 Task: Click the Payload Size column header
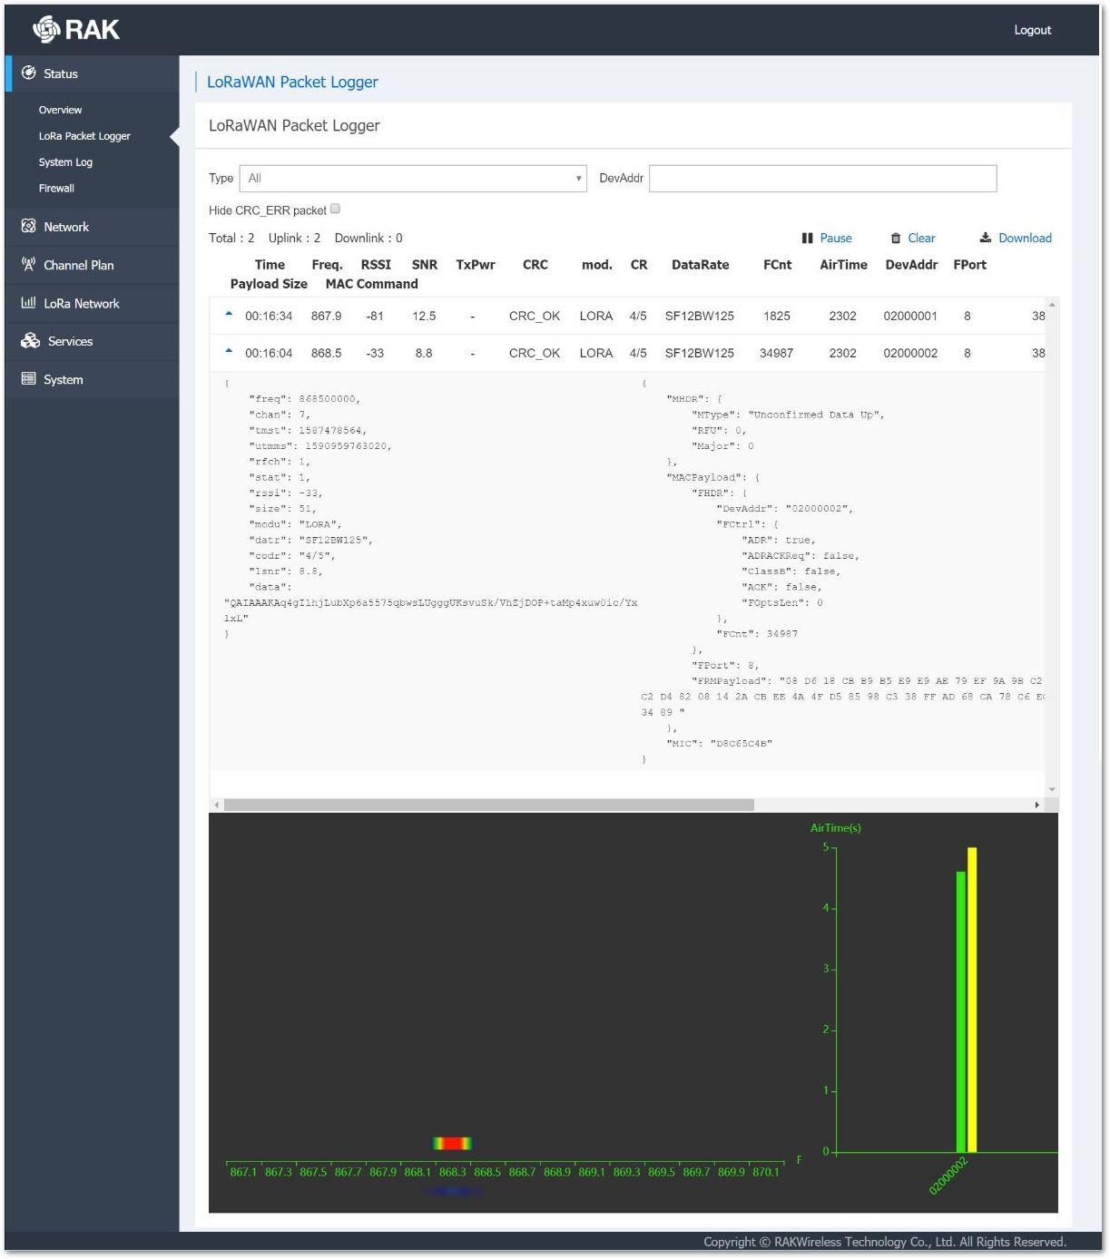point(269,284)
